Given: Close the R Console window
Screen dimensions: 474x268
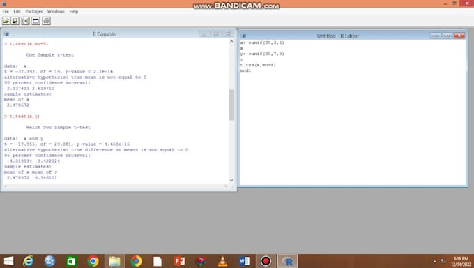Looking at the screenshot, I should 228,34.
